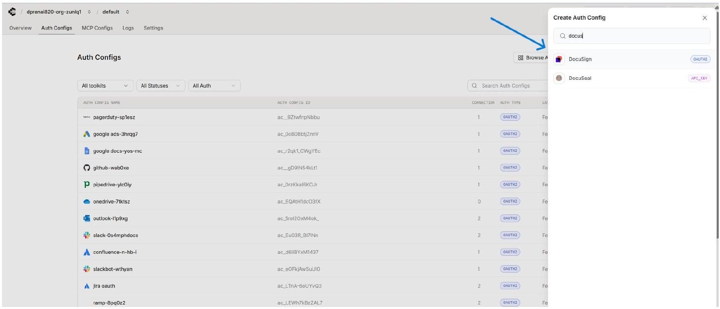Open the All Statuses dropdown

coord(160,86)
